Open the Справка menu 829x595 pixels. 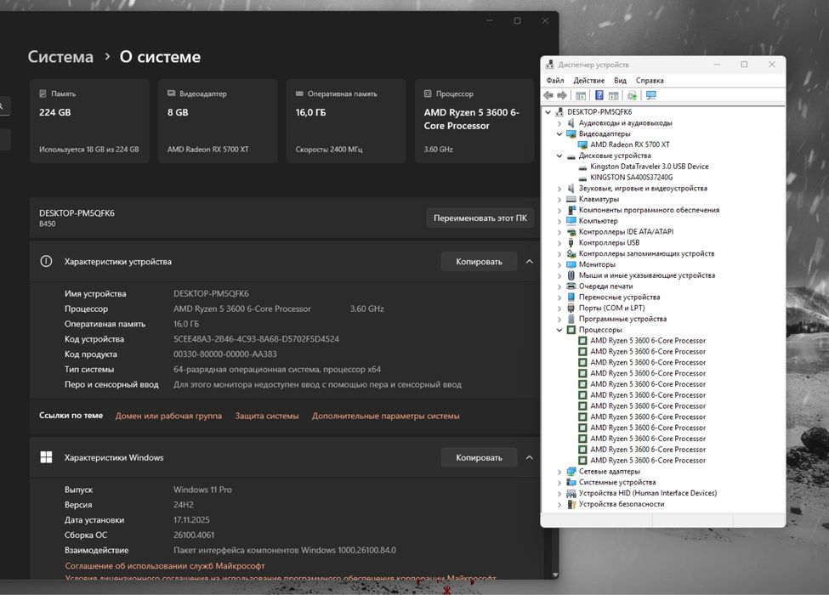tap(650, 80)
